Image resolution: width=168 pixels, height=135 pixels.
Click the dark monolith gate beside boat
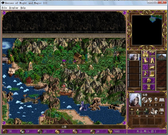(x=71, y=86)
